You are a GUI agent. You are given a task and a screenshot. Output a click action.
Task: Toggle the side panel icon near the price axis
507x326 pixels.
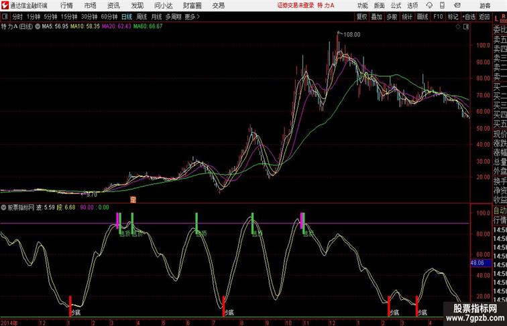(x=466, y=27)
